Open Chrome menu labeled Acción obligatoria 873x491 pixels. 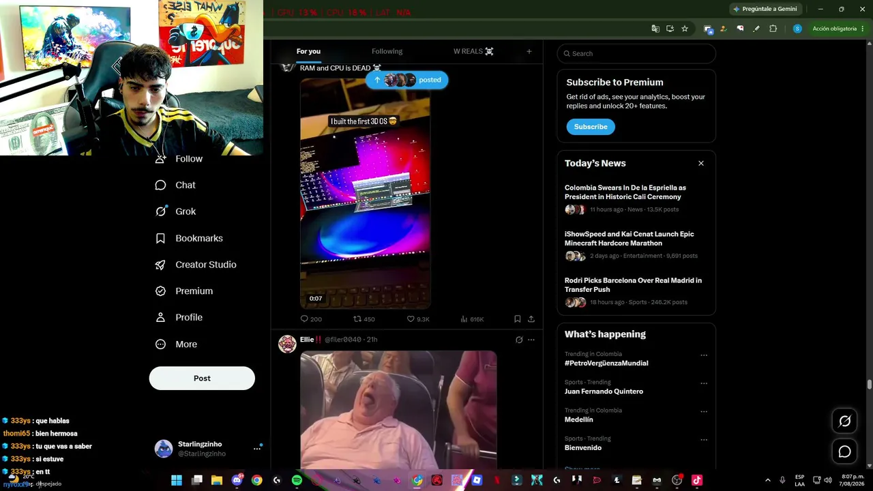point(838,29)
